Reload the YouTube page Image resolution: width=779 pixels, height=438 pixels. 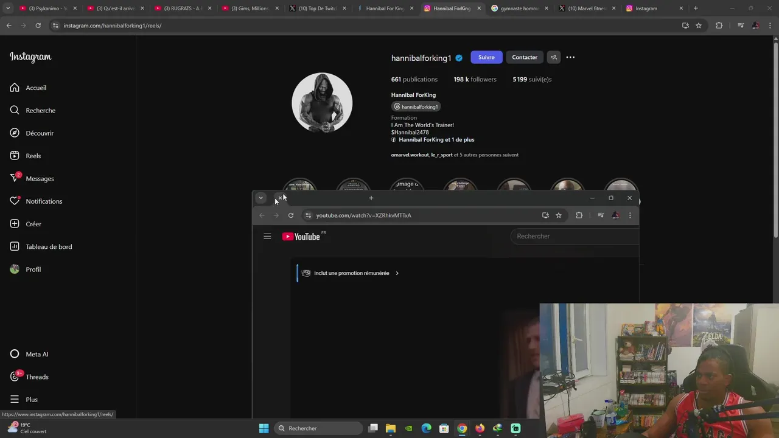[x=291, y=215]
